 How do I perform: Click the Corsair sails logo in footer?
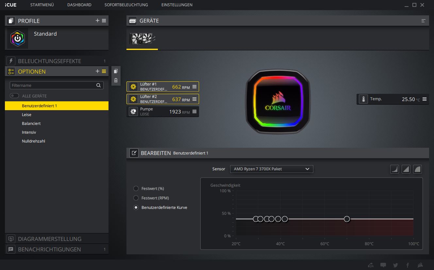tap(421, 265)
